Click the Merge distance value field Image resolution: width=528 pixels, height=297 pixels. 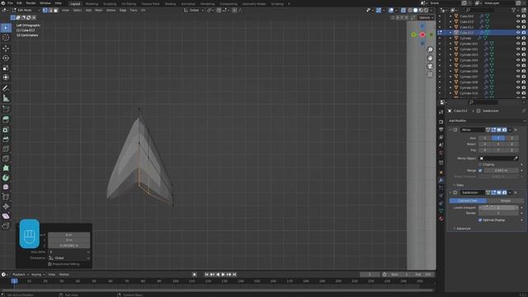pyautogui.click(x=501, y=171)
